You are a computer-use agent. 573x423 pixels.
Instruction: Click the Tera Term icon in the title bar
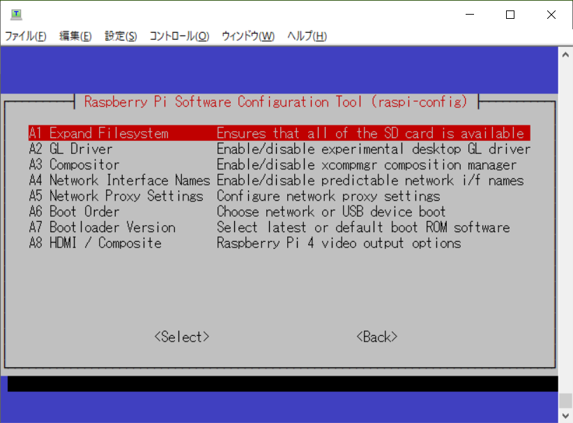(16, 14)
